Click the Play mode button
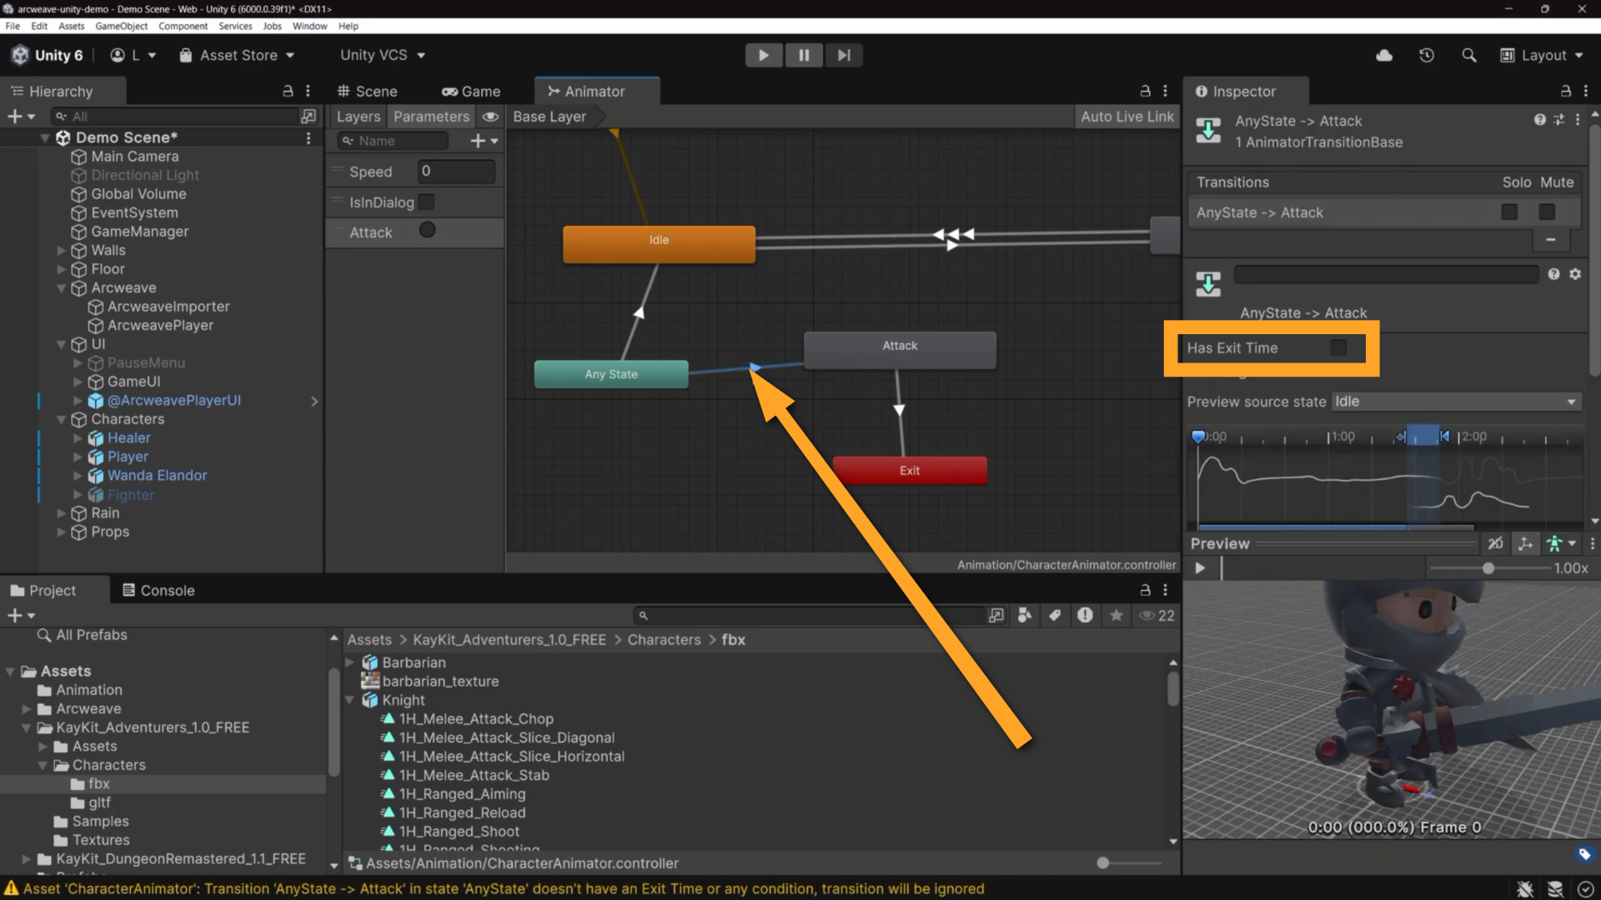 (x=763, y=55)
